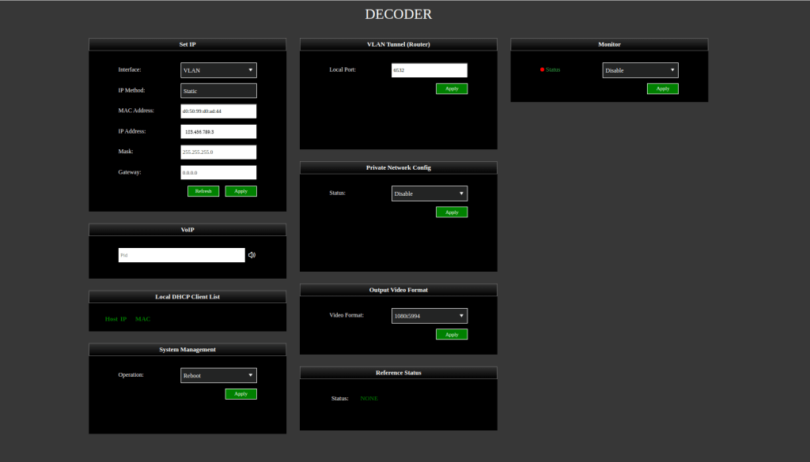810x462 pixels.
Task: Click the Host column label in DHCP list
Action: click(111, 319)
